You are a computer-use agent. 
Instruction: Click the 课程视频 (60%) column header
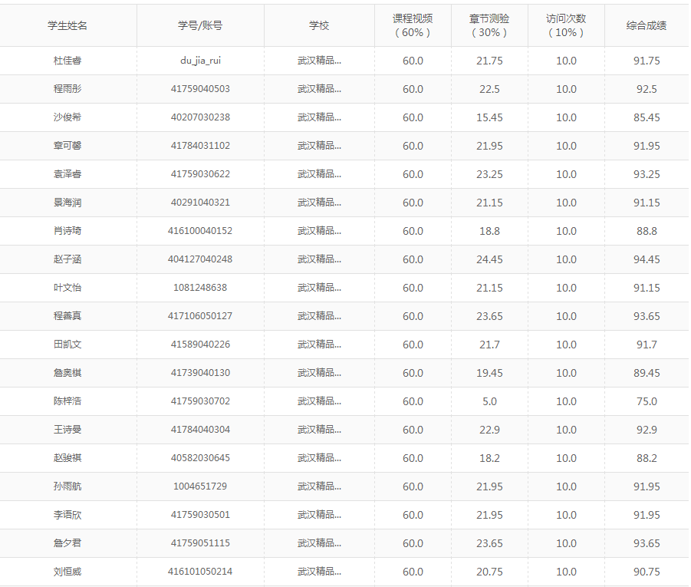tap(413, 25)
